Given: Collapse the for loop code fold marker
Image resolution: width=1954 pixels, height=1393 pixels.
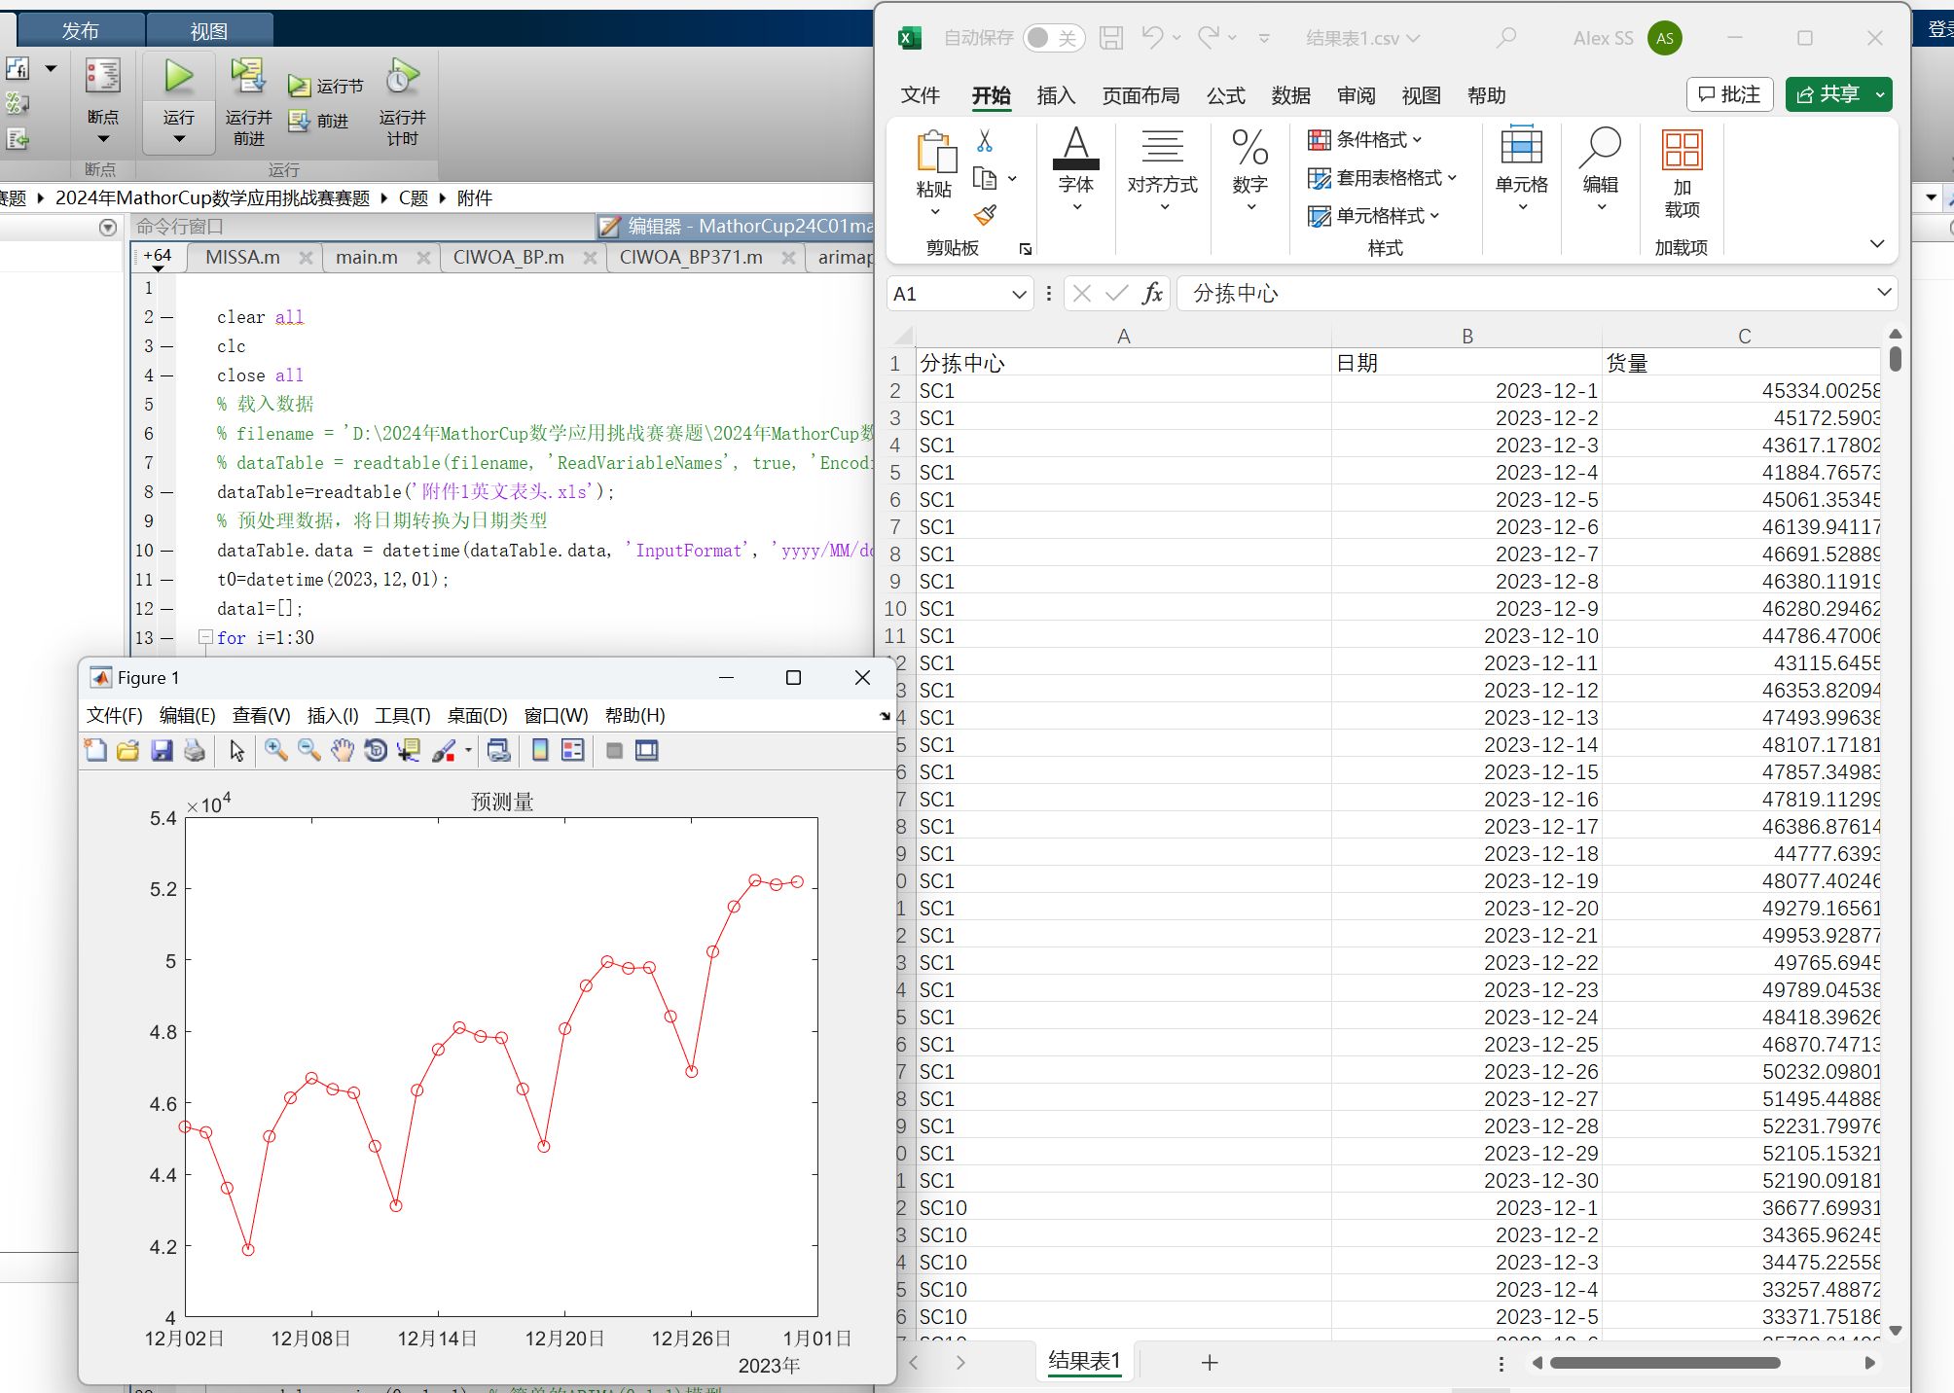Looking at the screenshot, I should click(205, 637).
